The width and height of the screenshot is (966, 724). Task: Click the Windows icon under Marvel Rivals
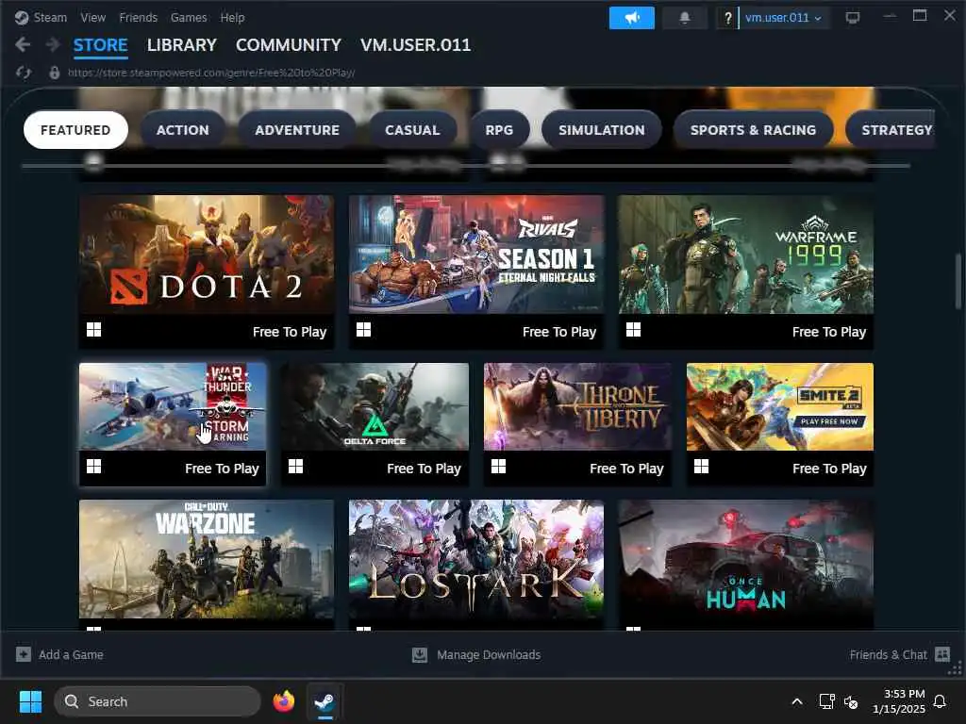pos(363,330)
